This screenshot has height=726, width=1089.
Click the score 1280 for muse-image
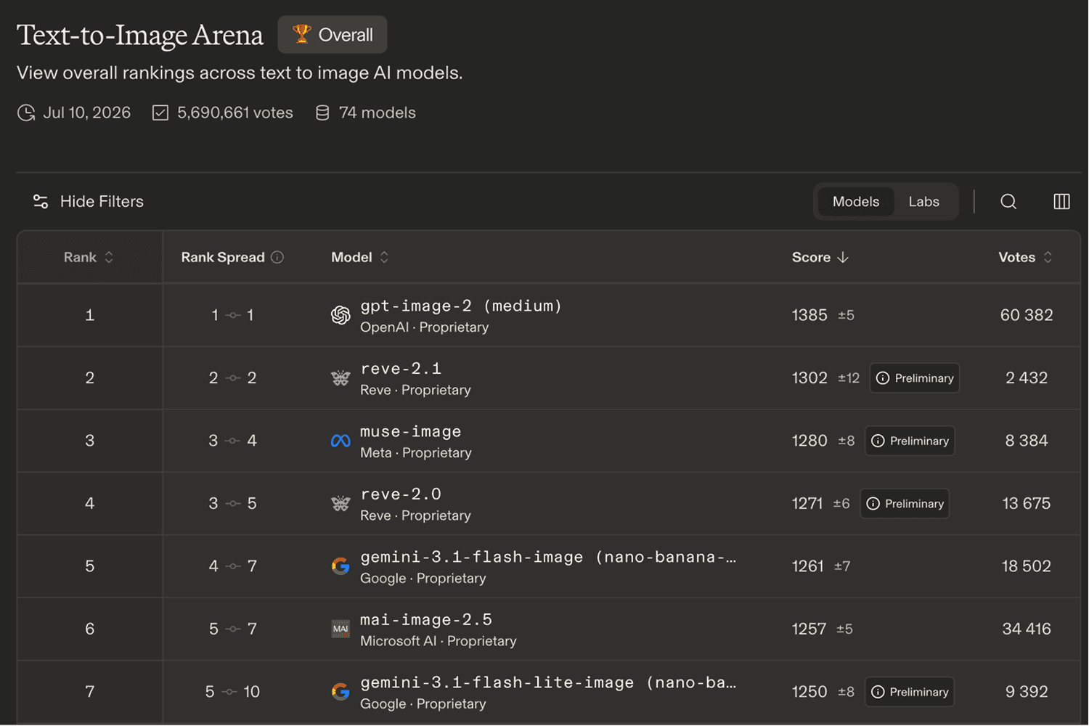coord(809,441)
